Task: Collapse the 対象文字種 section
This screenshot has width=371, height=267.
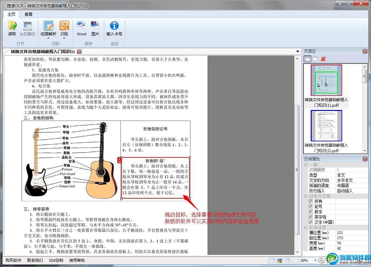Action: tap(306, 196)
